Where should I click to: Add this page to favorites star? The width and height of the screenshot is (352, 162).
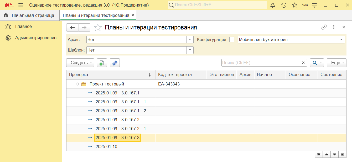pos(98,27)
